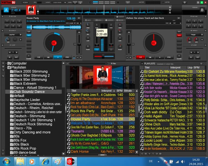
Task: Open the Loop Roll effect dropdown
Action: [13, 35]
